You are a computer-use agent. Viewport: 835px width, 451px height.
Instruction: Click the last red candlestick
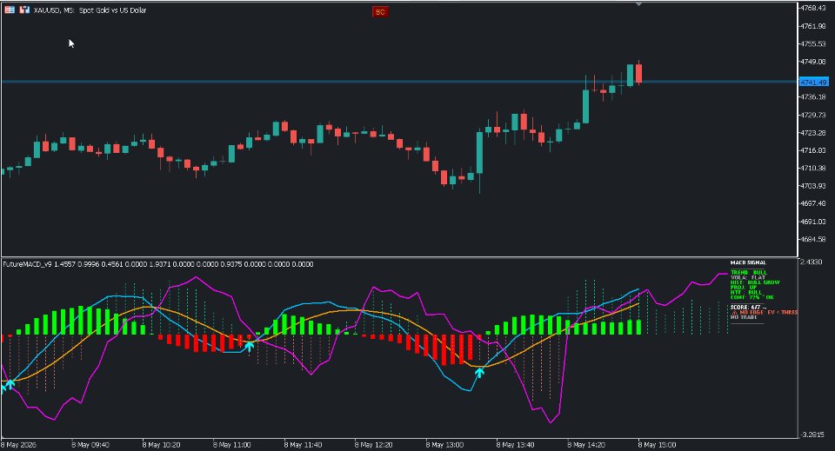[x=638, y=73]
